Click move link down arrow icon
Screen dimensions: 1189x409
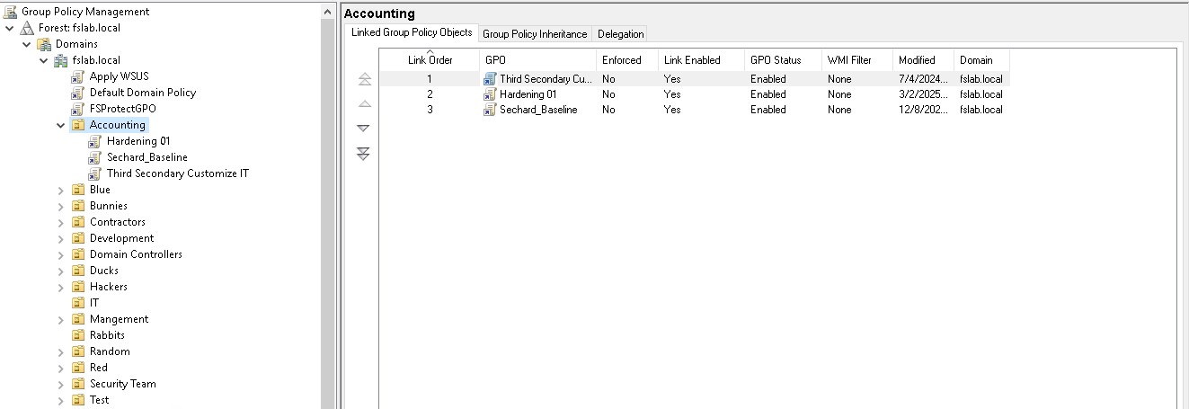(364, 129)
